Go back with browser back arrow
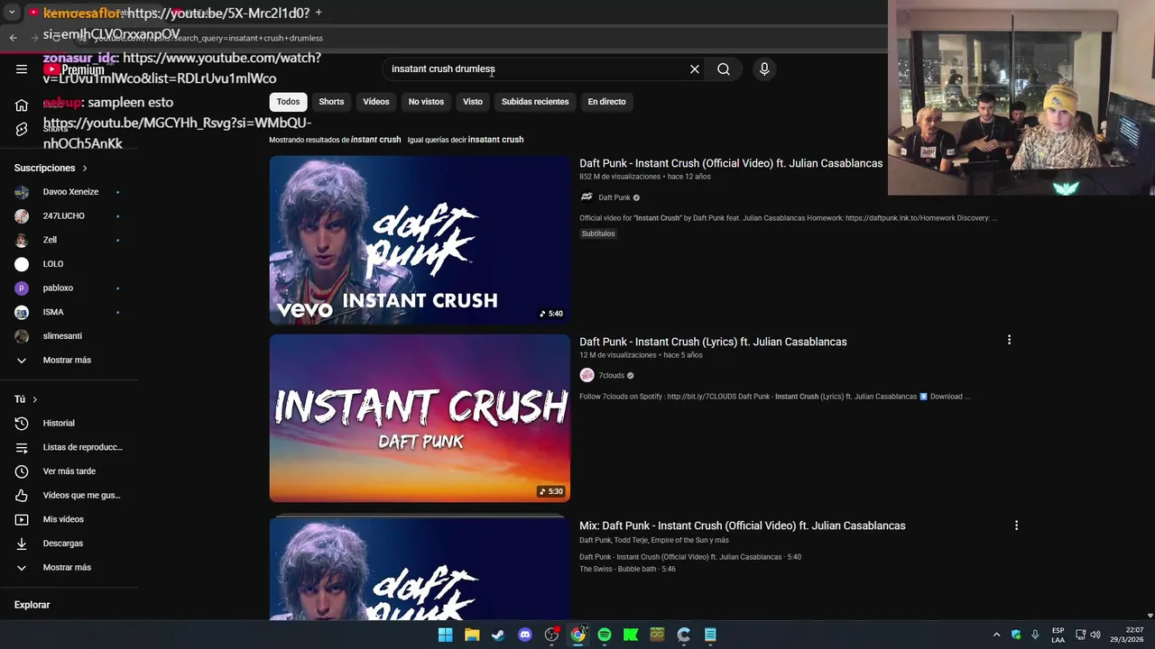 tap(13, 38)
